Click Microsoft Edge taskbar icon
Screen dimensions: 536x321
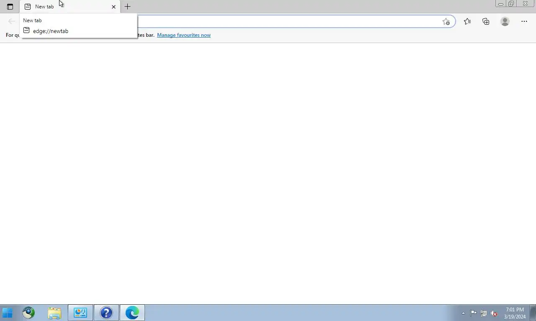pos(132,313)
